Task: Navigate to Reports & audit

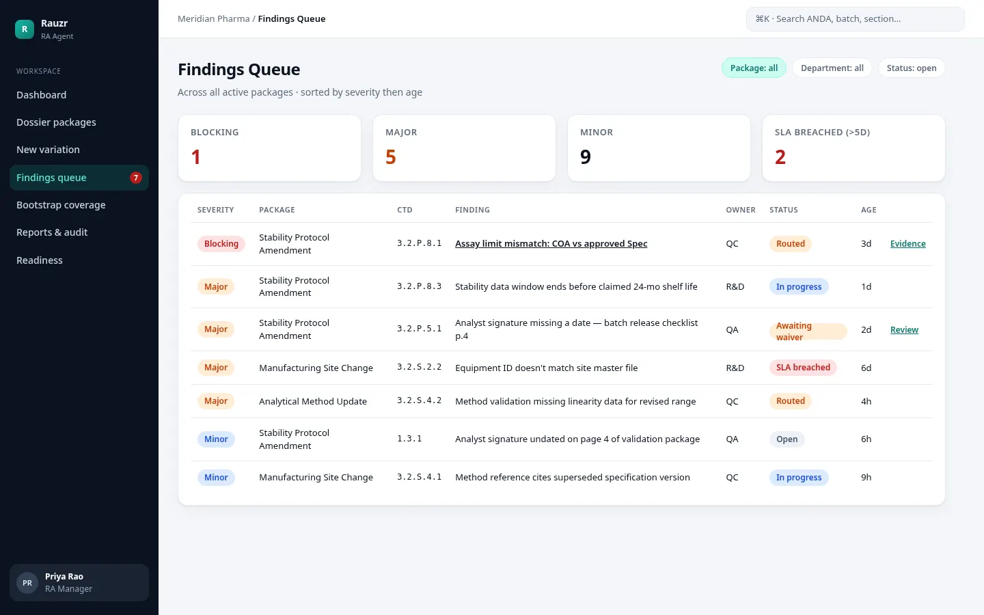Action: 79,232
